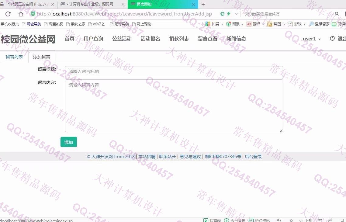346x222 pixels.
Task: Go to 首页 in the navigation bar
Action: coord(70,39)
